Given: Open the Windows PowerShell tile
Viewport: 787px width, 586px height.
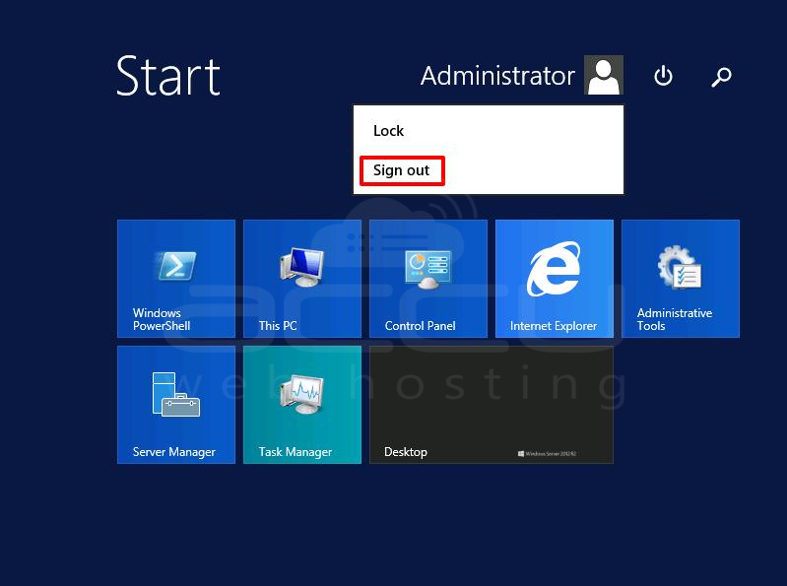Looking at the screenshot, I should (176, 279).
